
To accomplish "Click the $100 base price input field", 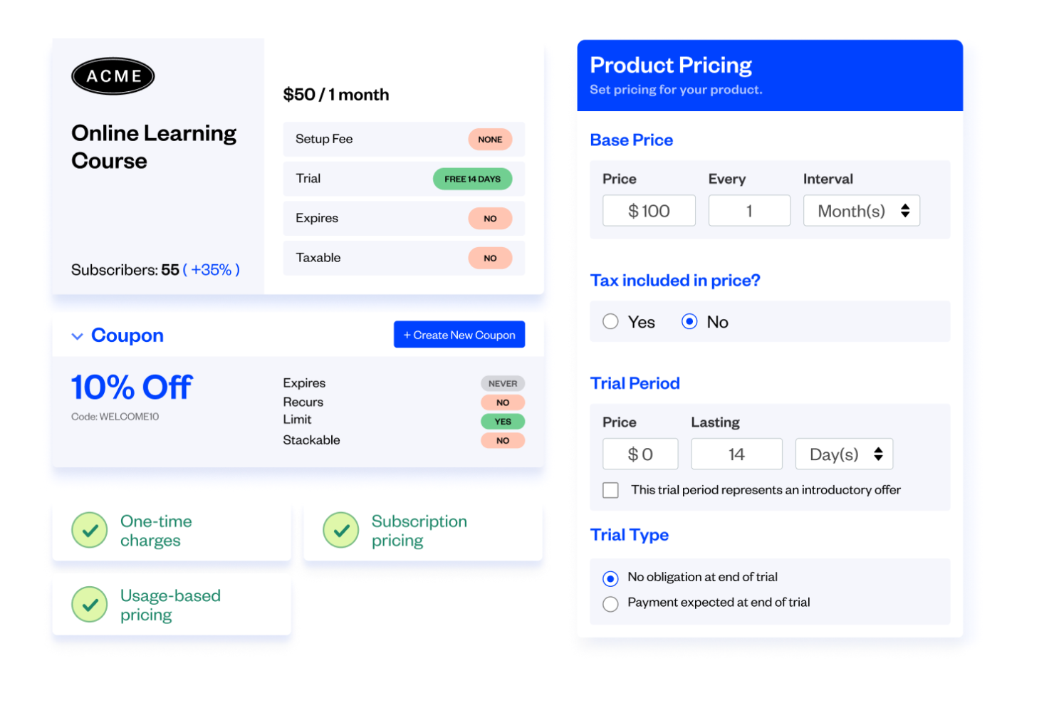I will point(649,210).
